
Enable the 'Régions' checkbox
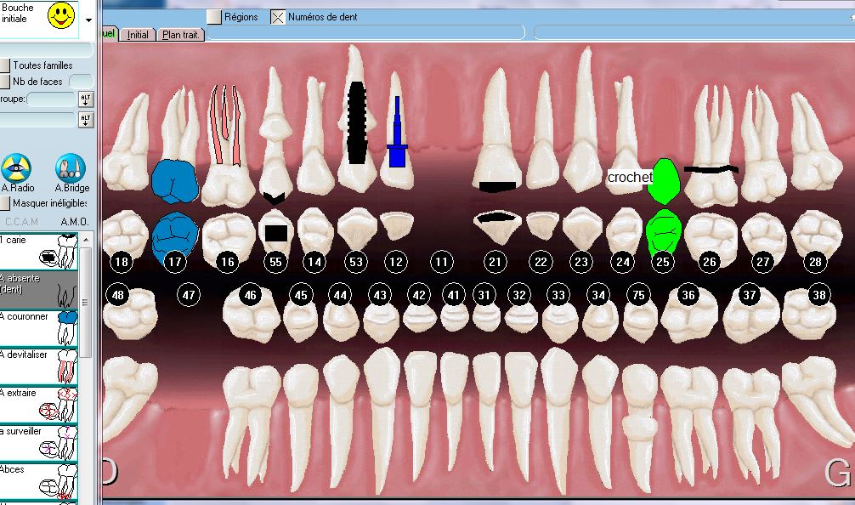point(214,17)
